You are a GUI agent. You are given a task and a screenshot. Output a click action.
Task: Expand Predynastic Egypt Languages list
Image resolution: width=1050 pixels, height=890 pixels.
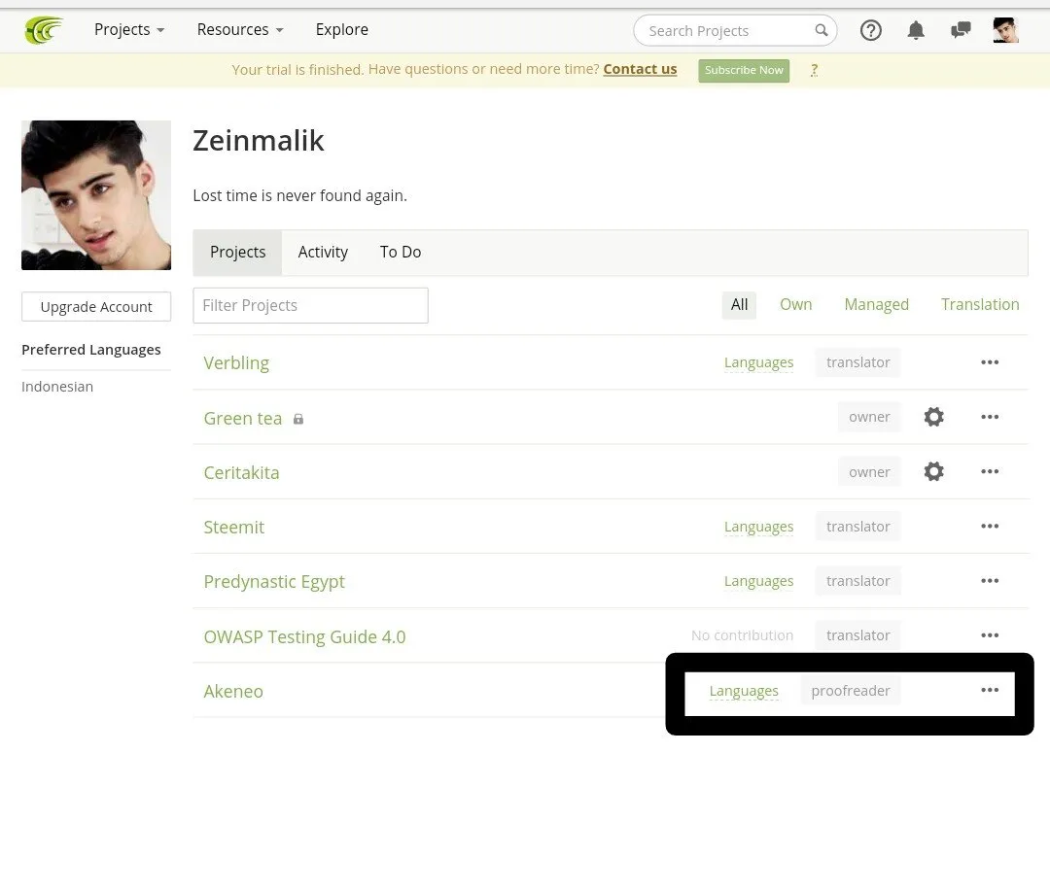[x=758, y=581]
